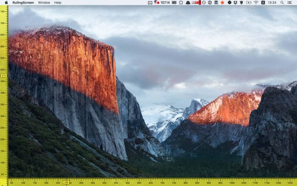Click the red system activity graph icon
The image size is (297, 186).
[x=196, y=3]
